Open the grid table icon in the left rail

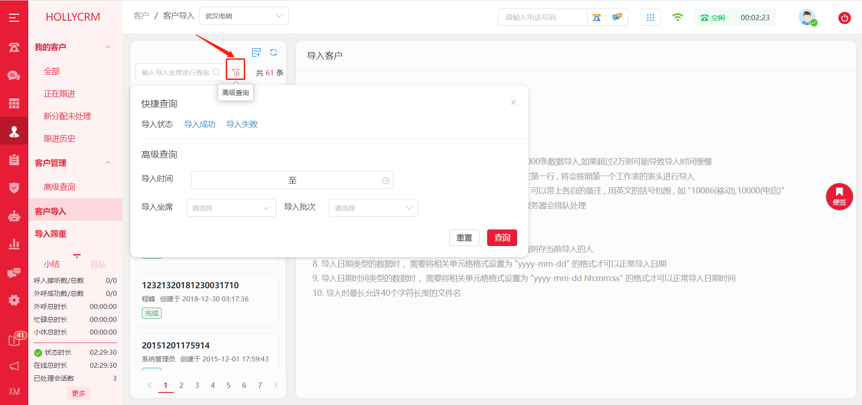14,103
